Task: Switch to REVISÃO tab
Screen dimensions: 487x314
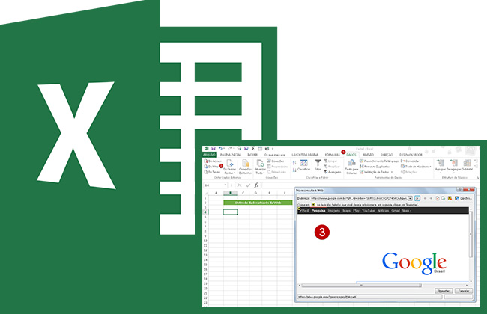Action: (x=369, y=155)
